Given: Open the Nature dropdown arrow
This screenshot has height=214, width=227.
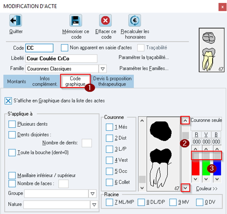Looking at the screenshot, I should 94,205.
